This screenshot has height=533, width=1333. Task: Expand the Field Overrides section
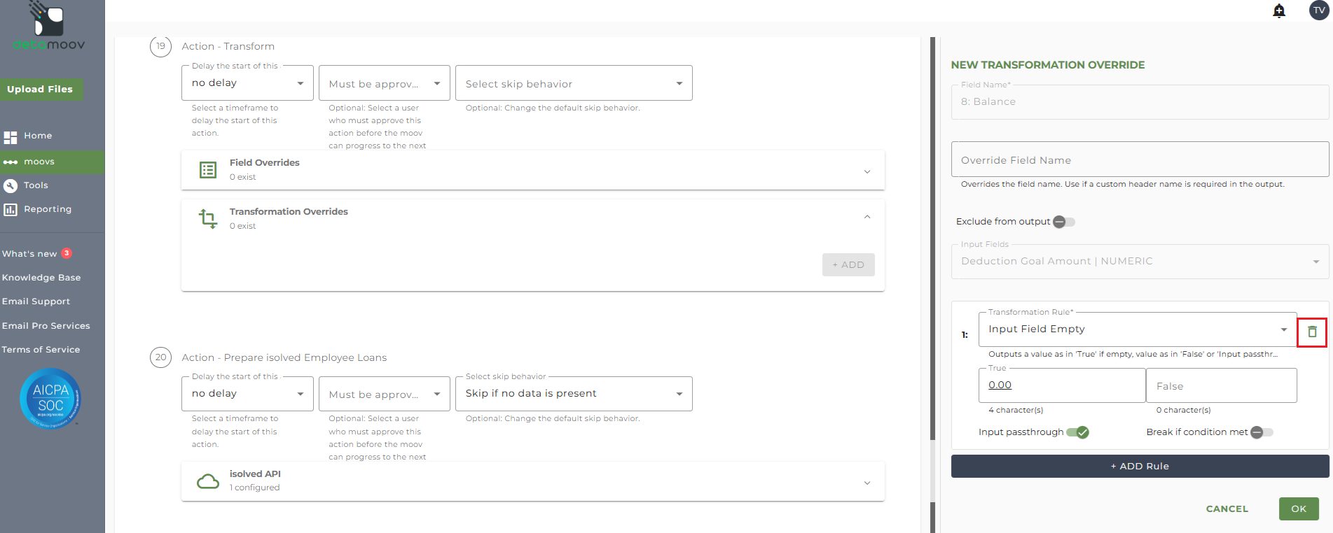pos(866,171)
